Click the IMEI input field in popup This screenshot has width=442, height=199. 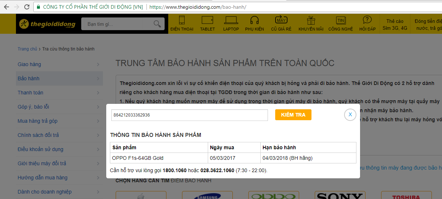click(x=190, y=115)
